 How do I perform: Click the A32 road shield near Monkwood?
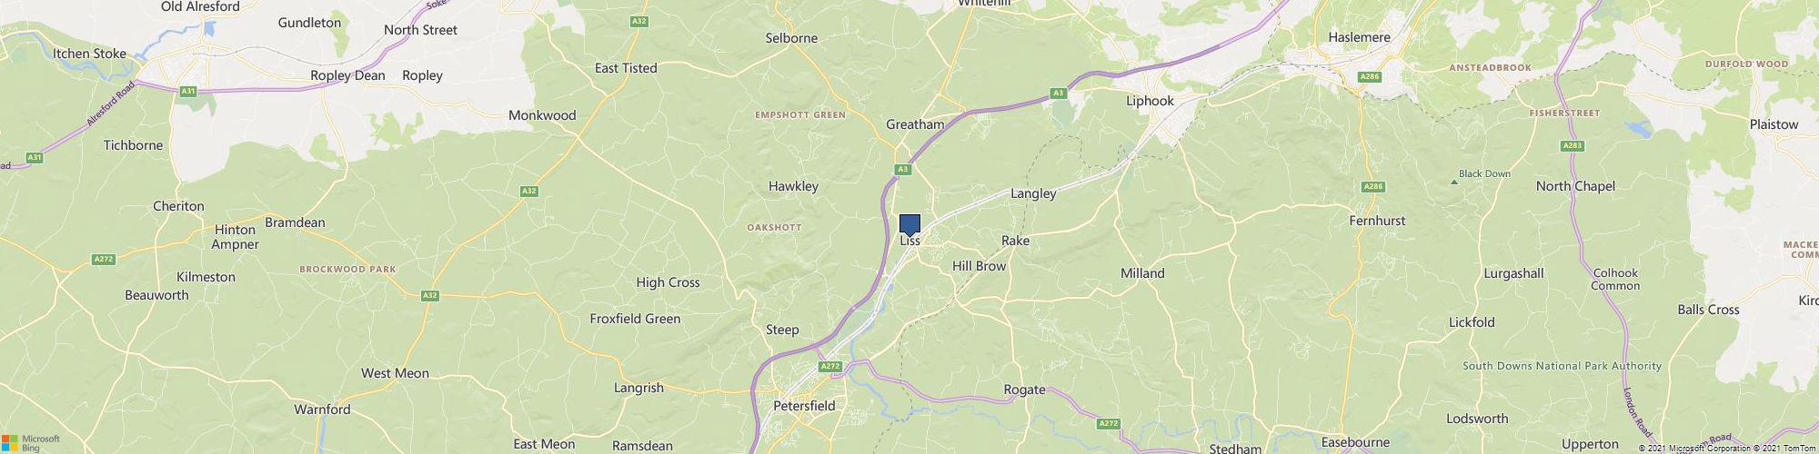(529, 191)
